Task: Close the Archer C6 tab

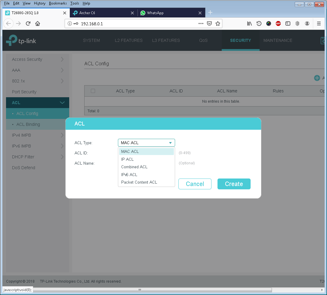Action: click(x=132, y=13)
